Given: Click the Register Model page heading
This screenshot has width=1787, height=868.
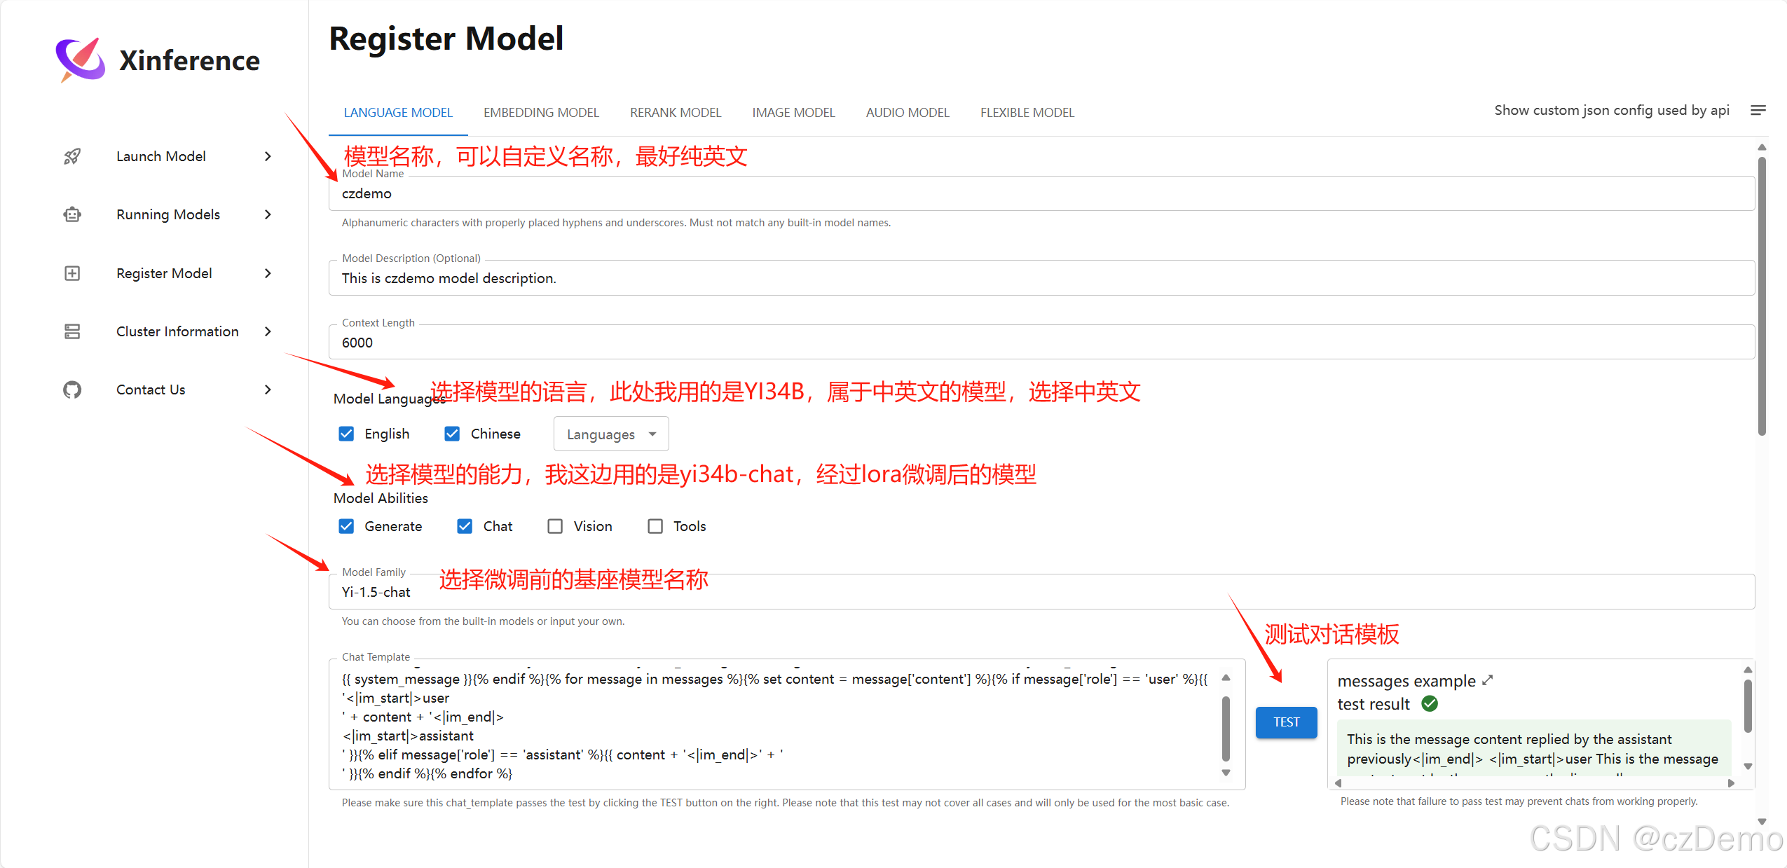Looking at the screenshot, I should click(446, 39).
